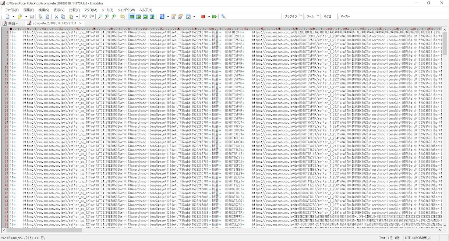Viewport: 449px width, 241px height.
Task: Toggle No Wrap mode button
Action: tap(132, 17)
